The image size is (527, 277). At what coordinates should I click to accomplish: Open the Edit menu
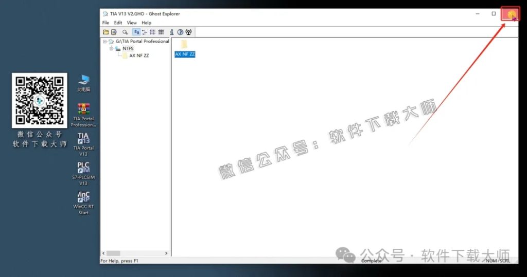click(118, 23)
